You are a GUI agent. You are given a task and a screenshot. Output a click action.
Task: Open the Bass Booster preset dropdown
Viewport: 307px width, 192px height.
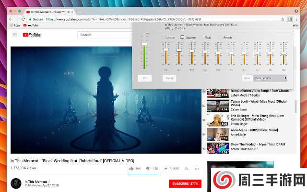270,78
